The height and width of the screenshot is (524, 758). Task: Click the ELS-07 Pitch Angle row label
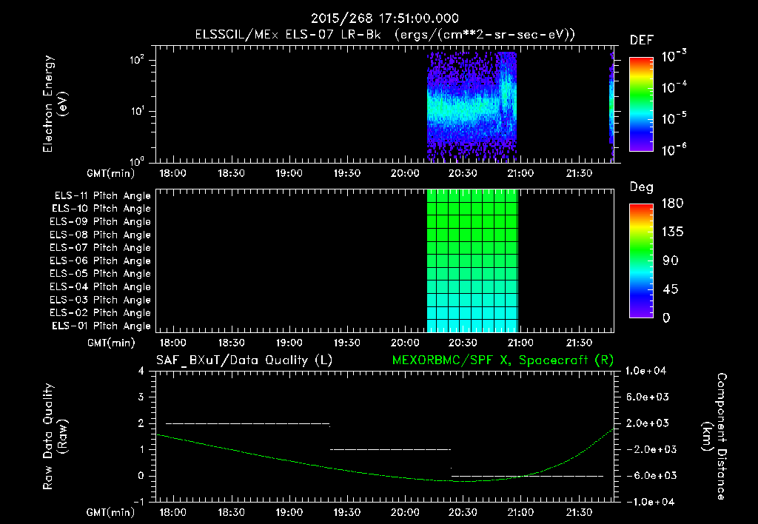point(101,247)
